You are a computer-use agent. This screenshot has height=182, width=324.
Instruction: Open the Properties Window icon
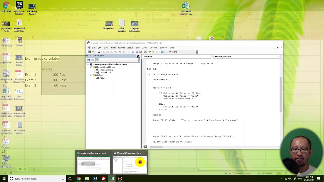(149, 52)
